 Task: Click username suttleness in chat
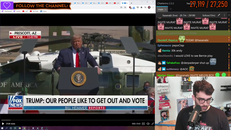tap(173, 69)
